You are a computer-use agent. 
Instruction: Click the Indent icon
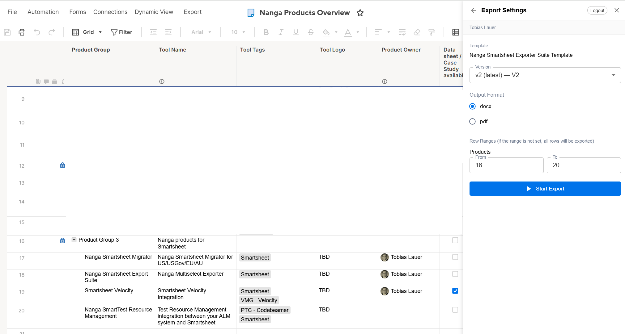coord(168,32)
